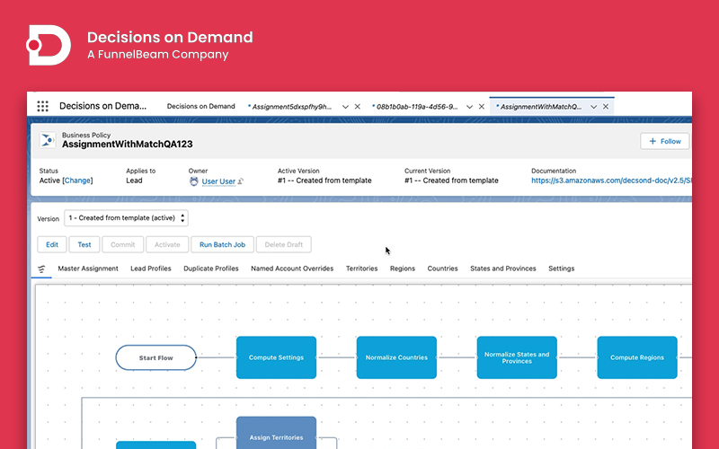Open the Territories tab
This screenshot has width=719, height=449.
(362, 269)
